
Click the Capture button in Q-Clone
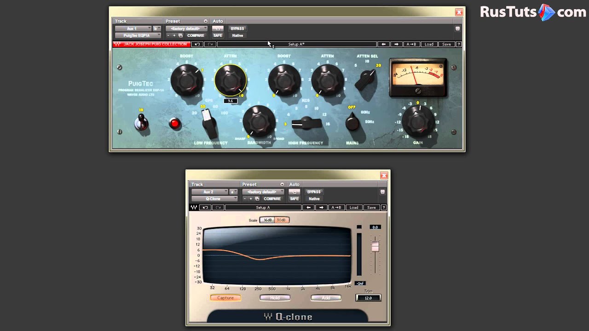tap(225, 298)
